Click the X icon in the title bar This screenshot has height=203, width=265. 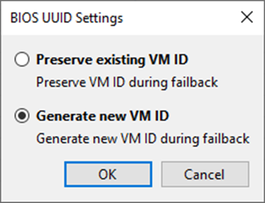(x=247, y=18)
